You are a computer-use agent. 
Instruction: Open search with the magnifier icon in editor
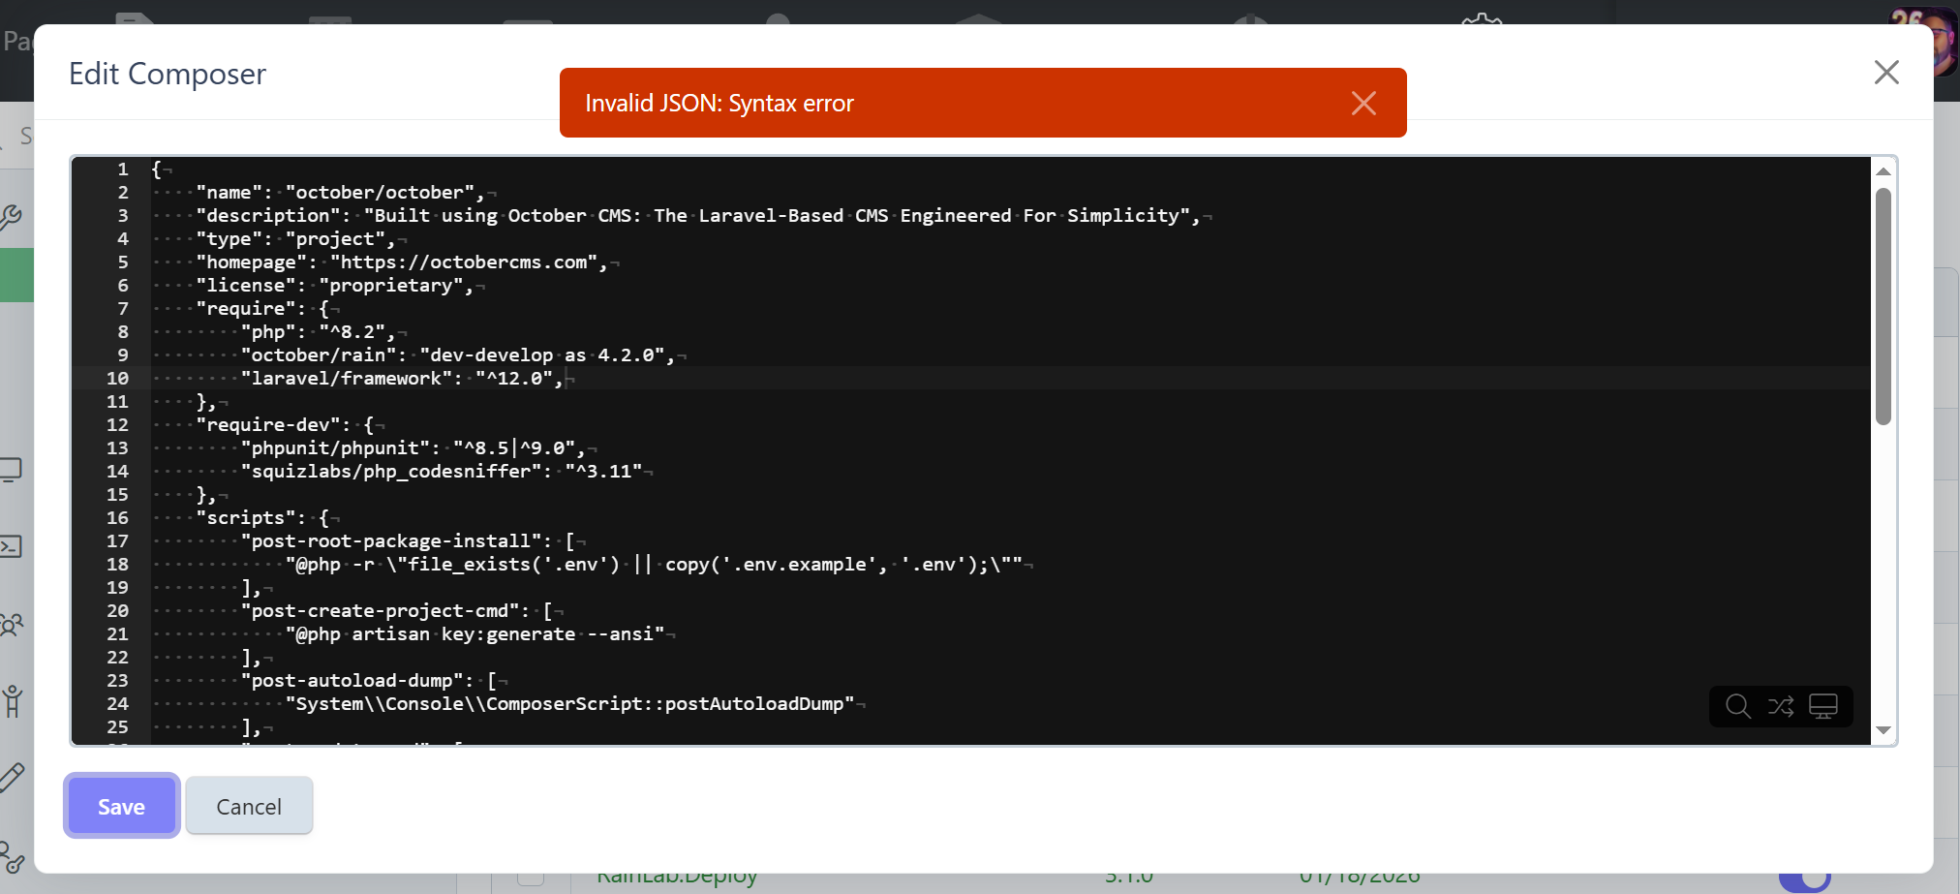(x=1737, y=706)
